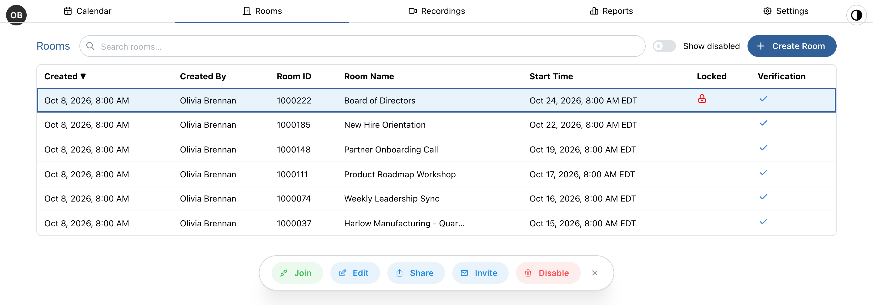This screenshot has width=873, height=305.
Task: Share the selected room
Action: pyautogui.click(x=416, y=273)
